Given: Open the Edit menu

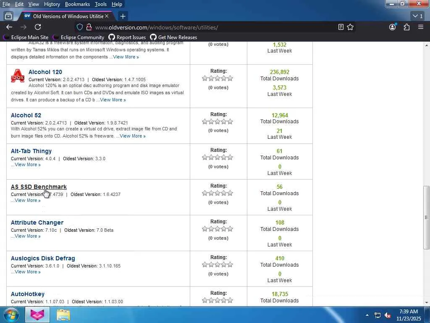Looking at the screenshot, I should pyautogui.click(x=19, y=4).
